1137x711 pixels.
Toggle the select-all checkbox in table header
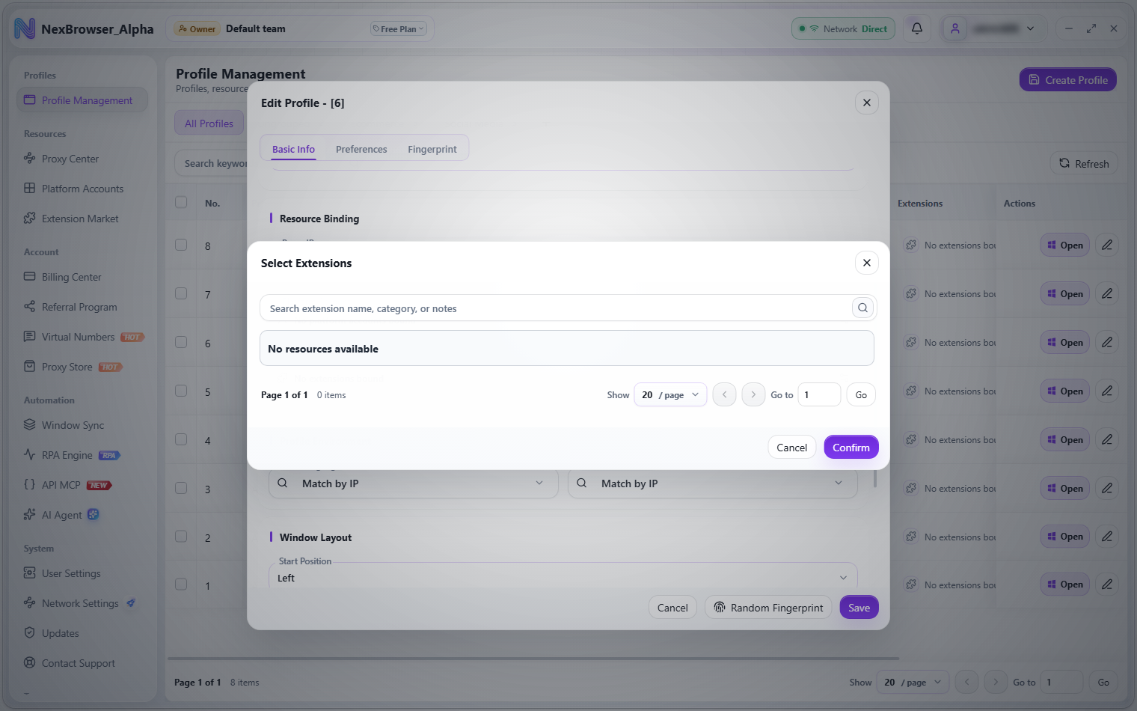(181, 202)
